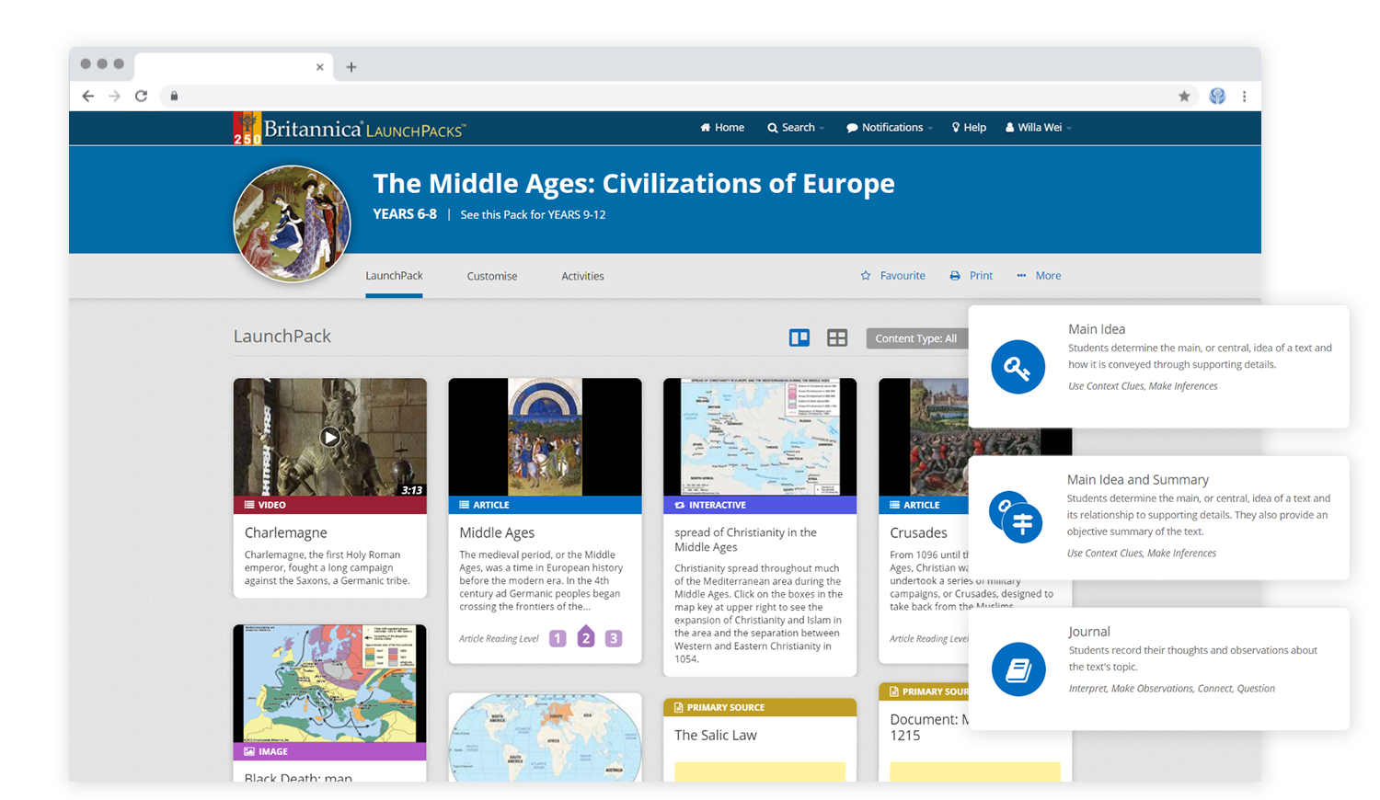Select the Journal notebook icon
The height and width of the screenshot is (800, 1380).
pyautogui.click(x=1018, y=669)
